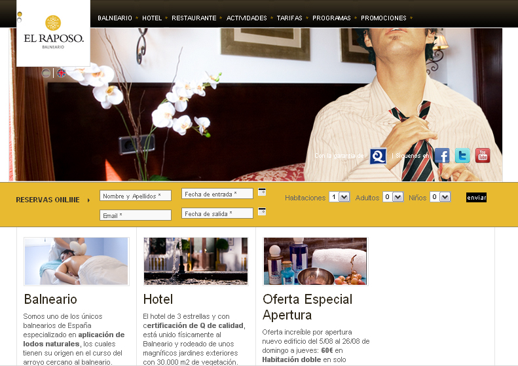Viewport: 518px width, 366px height.
Task: Select the yellow slide indicator dot
Action: coord(20,14)
